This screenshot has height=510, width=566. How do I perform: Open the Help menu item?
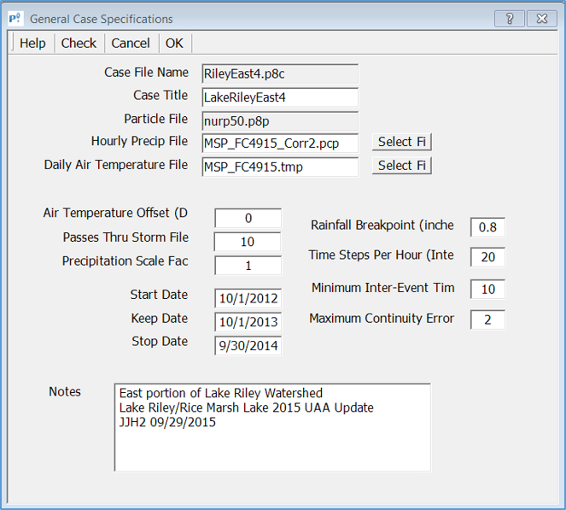click(32, 43)
